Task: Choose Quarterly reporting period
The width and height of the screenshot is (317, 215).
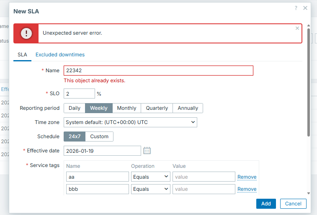Action: point(157,108)
